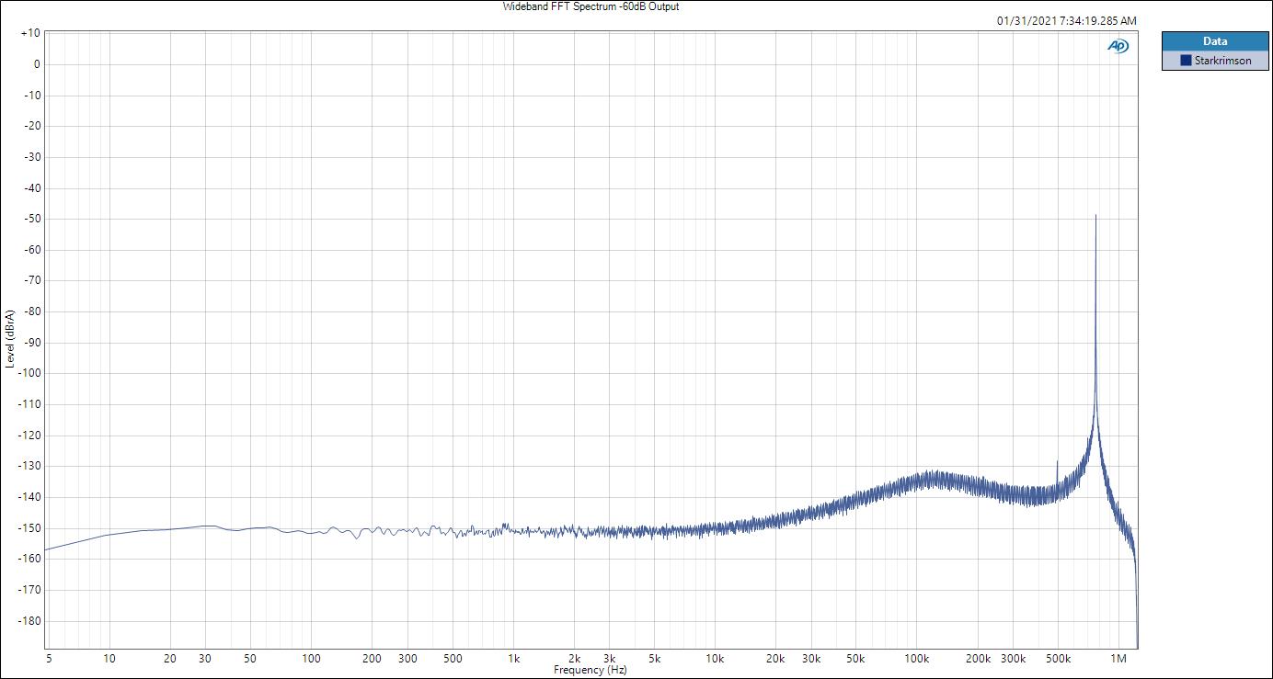
Task: Click the Level (dBrA) axis label
Action: coord(10,340)
